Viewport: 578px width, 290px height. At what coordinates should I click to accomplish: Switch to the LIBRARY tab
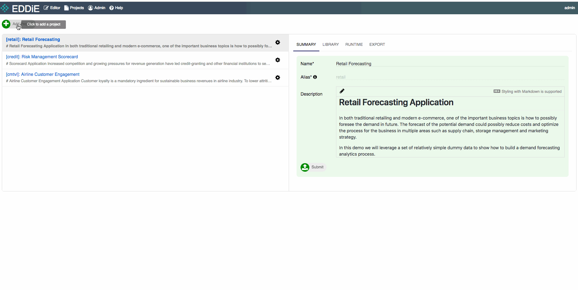330,45
